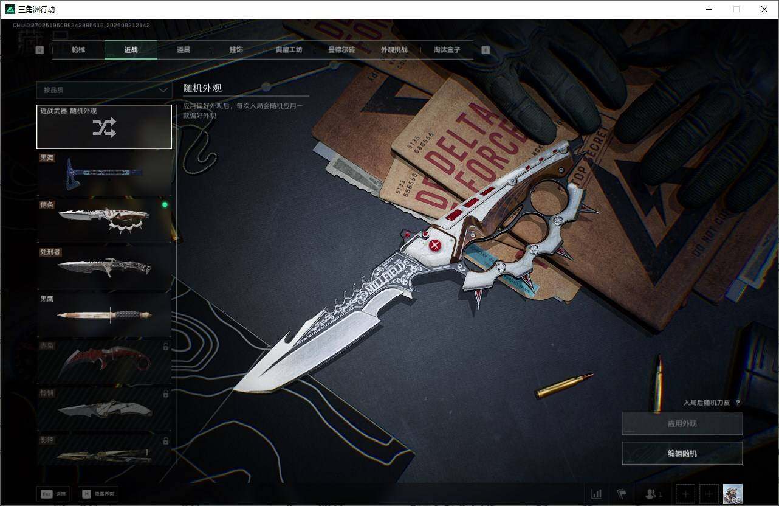
Task: Select the 黑鹰 dagger skin
Action: coord(104,314)
